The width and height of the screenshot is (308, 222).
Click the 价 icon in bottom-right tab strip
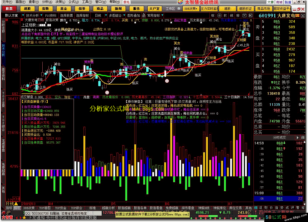271,208
